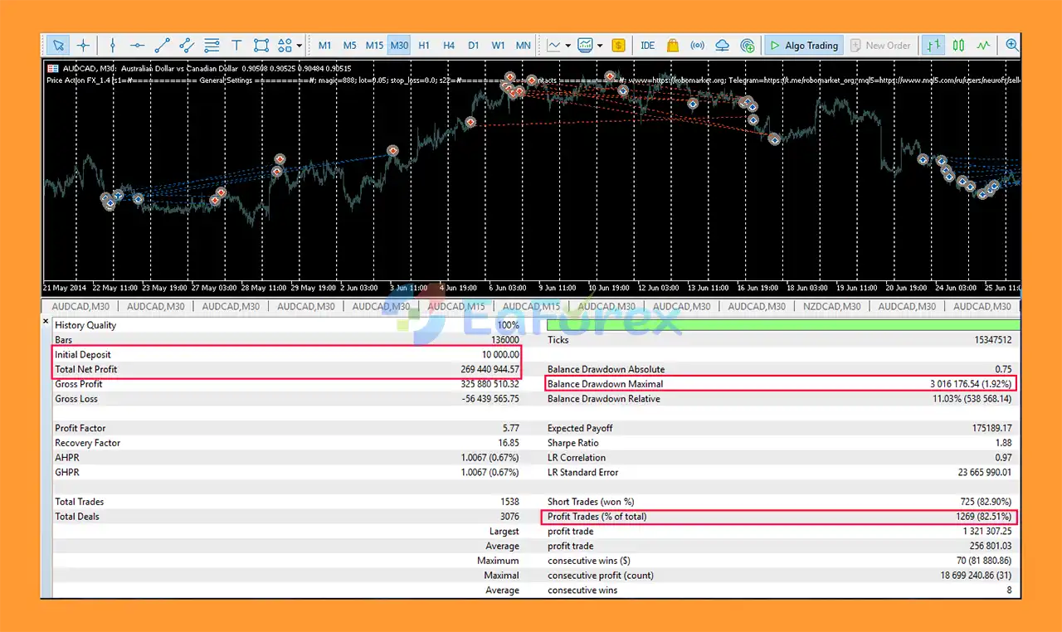The width and height of the screenshot is (1062, 632).
Task: Switch to the NZDCAD,M30 results tab
Action: click(831, 306)
